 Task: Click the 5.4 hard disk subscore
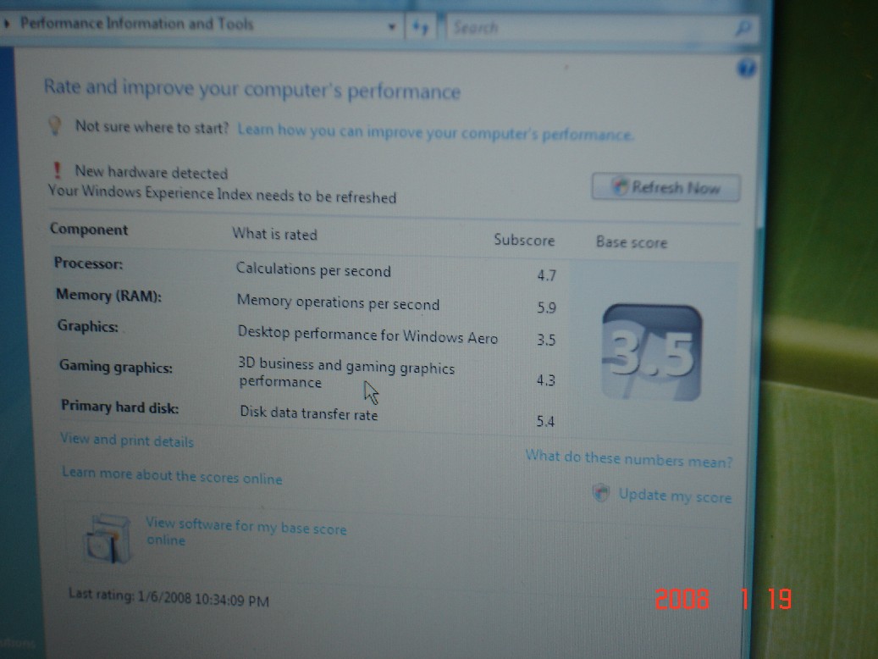[x=545, y=421]
